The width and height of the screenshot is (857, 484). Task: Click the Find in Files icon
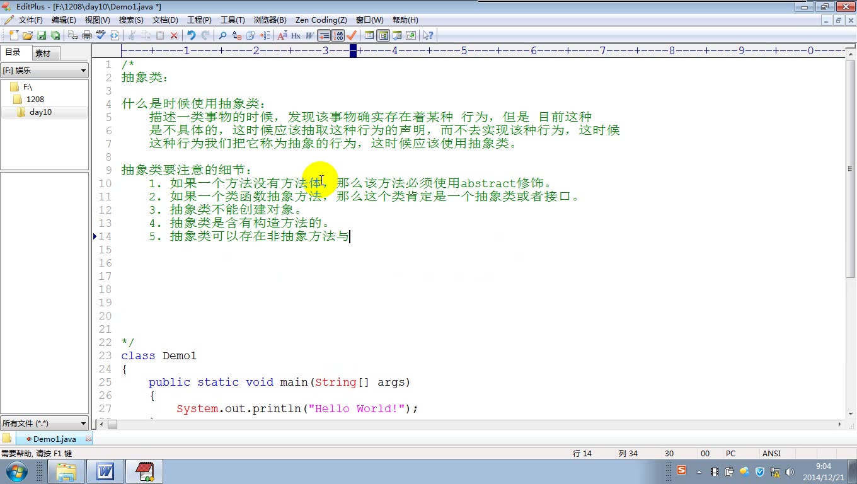(250, 35)
